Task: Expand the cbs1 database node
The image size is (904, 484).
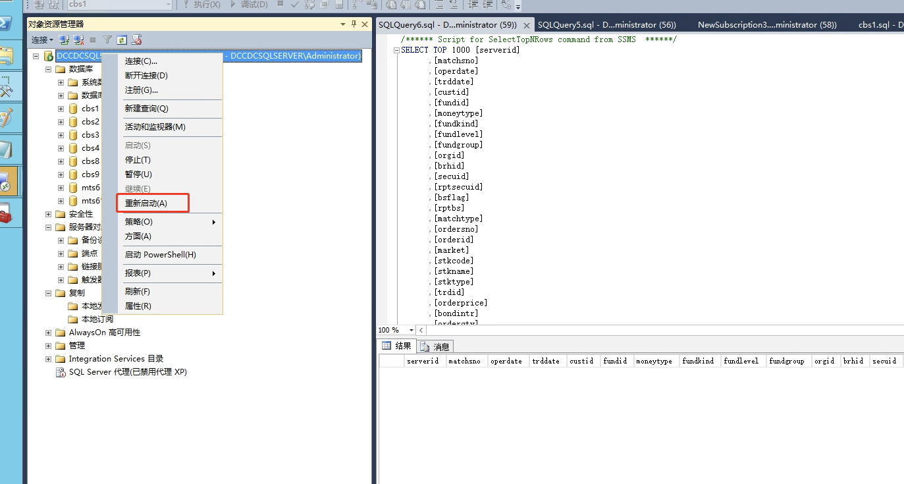Action: pyautogui.click(x=61, y=109)
